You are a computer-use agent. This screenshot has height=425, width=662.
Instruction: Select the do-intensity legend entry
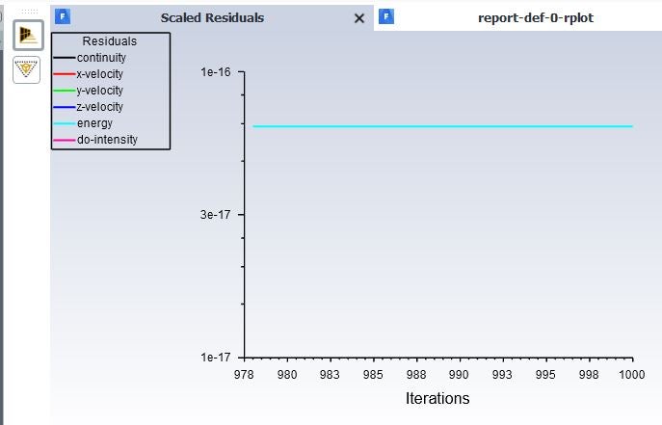[107, 140]
